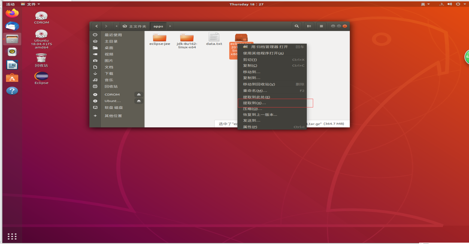This screenshot has height=244, width=469.
Task: Select the CDROM desktop icon
Action: pos(41,18)
